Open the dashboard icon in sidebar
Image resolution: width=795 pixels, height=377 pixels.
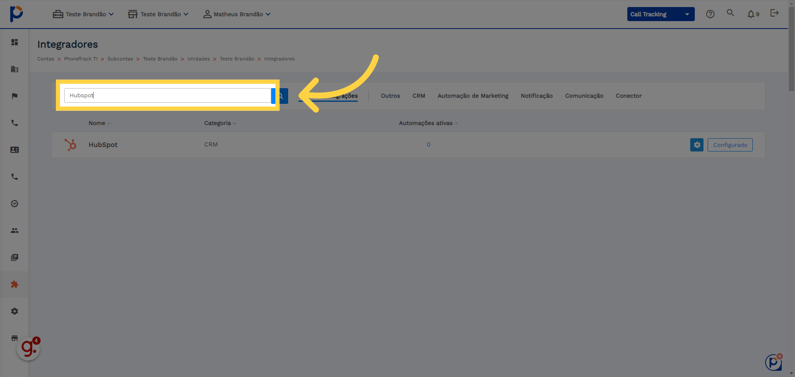pos(14,42)
